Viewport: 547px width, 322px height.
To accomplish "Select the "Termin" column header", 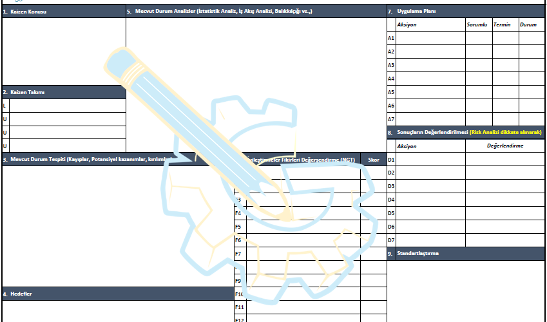I will [x=503, y=24].
